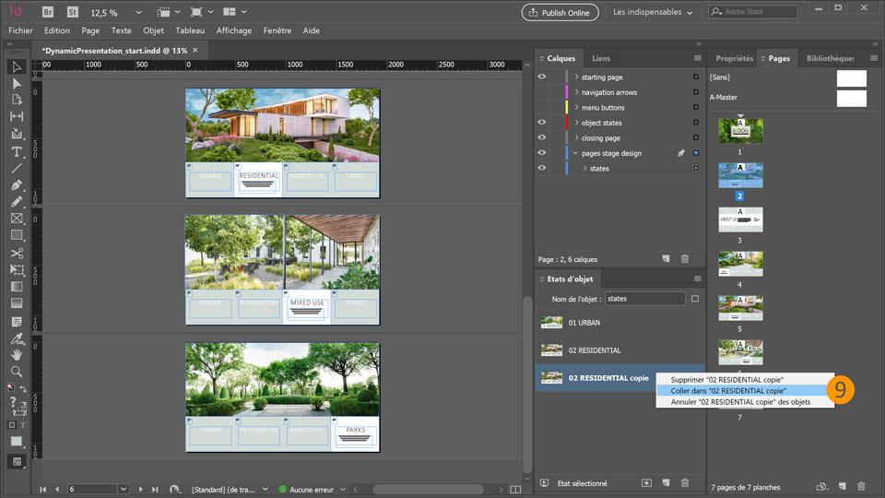The image size is (885, 498).
Task: Expand the starting page layer
Action: point(576,77)
